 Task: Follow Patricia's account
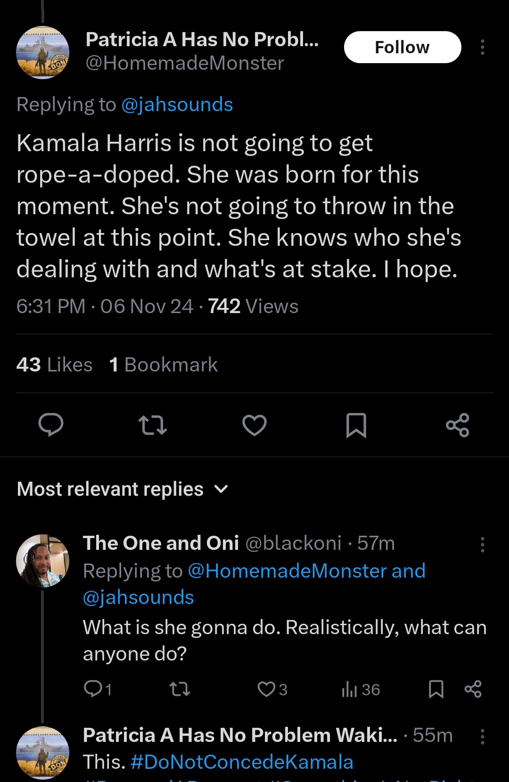coord(402,47)
